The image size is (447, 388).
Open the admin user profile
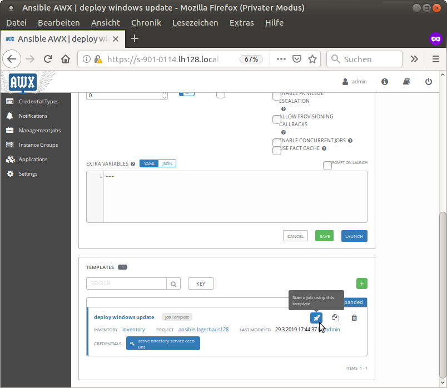(354, 82)
